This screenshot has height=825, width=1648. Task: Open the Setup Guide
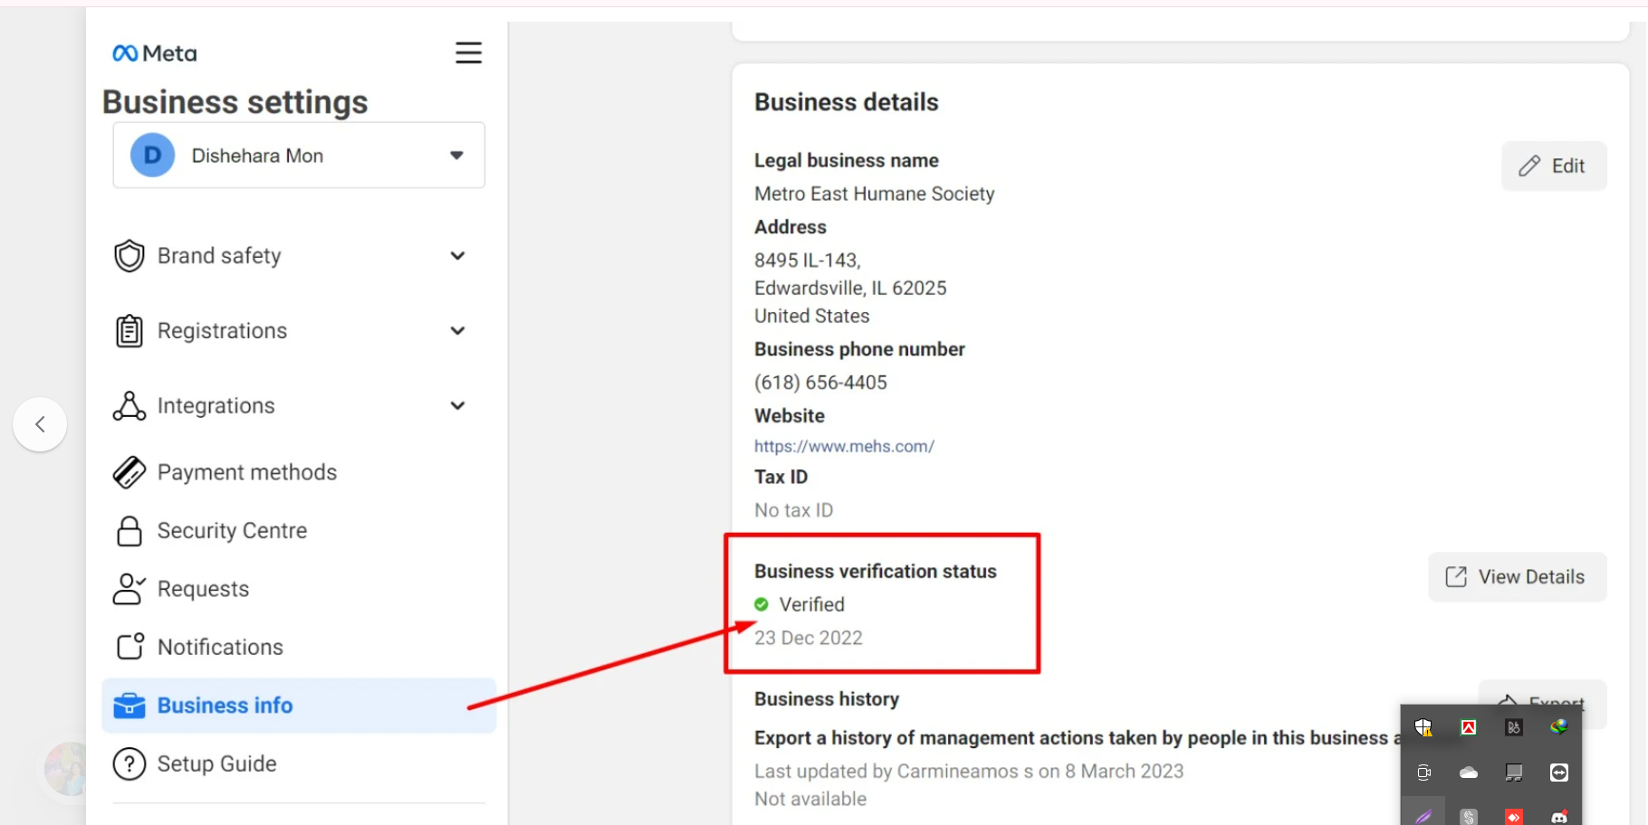(x=195, y=764)
